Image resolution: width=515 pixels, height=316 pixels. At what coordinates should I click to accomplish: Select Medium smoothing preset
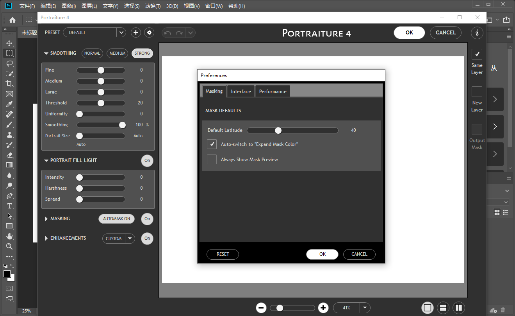coord(118,53)
